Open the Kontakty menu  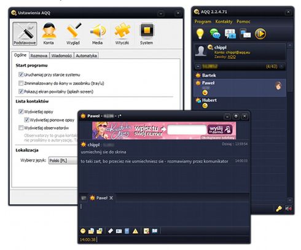224,21
